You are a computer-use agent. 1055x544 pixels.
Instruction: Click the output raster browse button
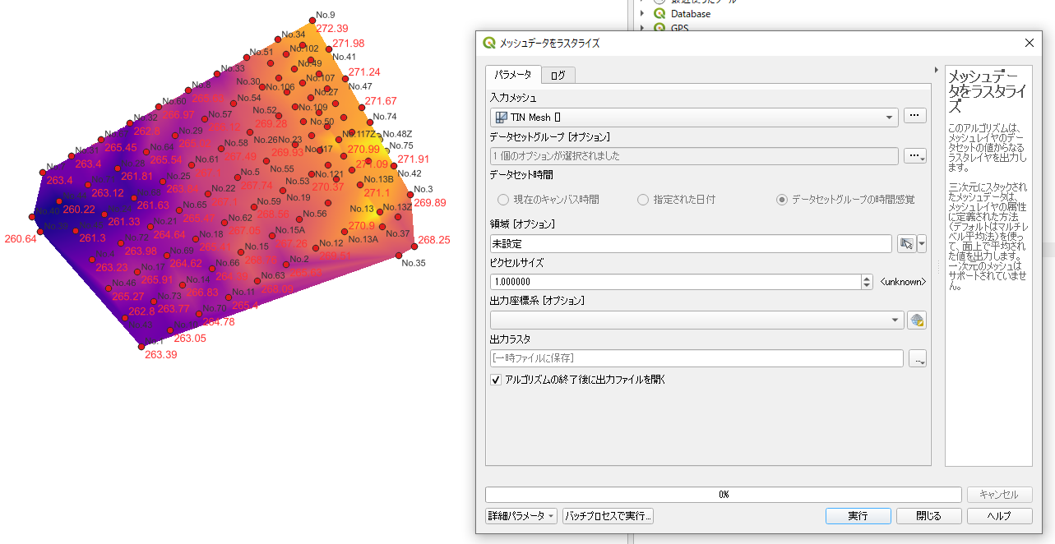click(917, 358)
